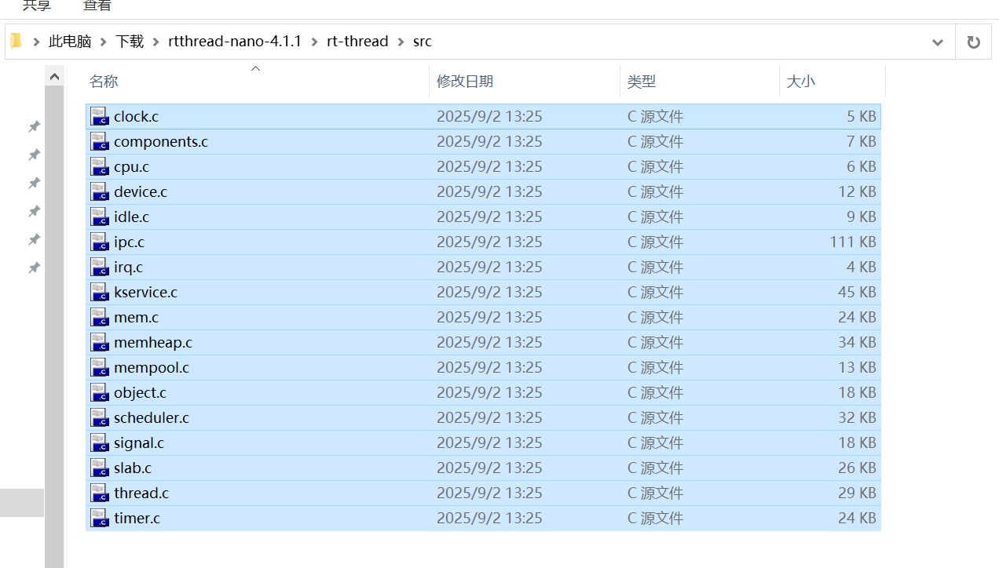Expand the chevron after 下载 in path
Screen dimensions: 999x568
[156, 42]
